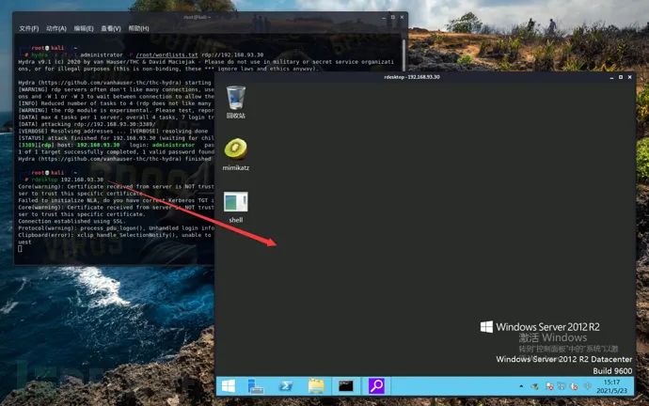This screenshot has height=406, width=649.
Task: Click the rdesktop window title bar
Action: tap(412, 77)
